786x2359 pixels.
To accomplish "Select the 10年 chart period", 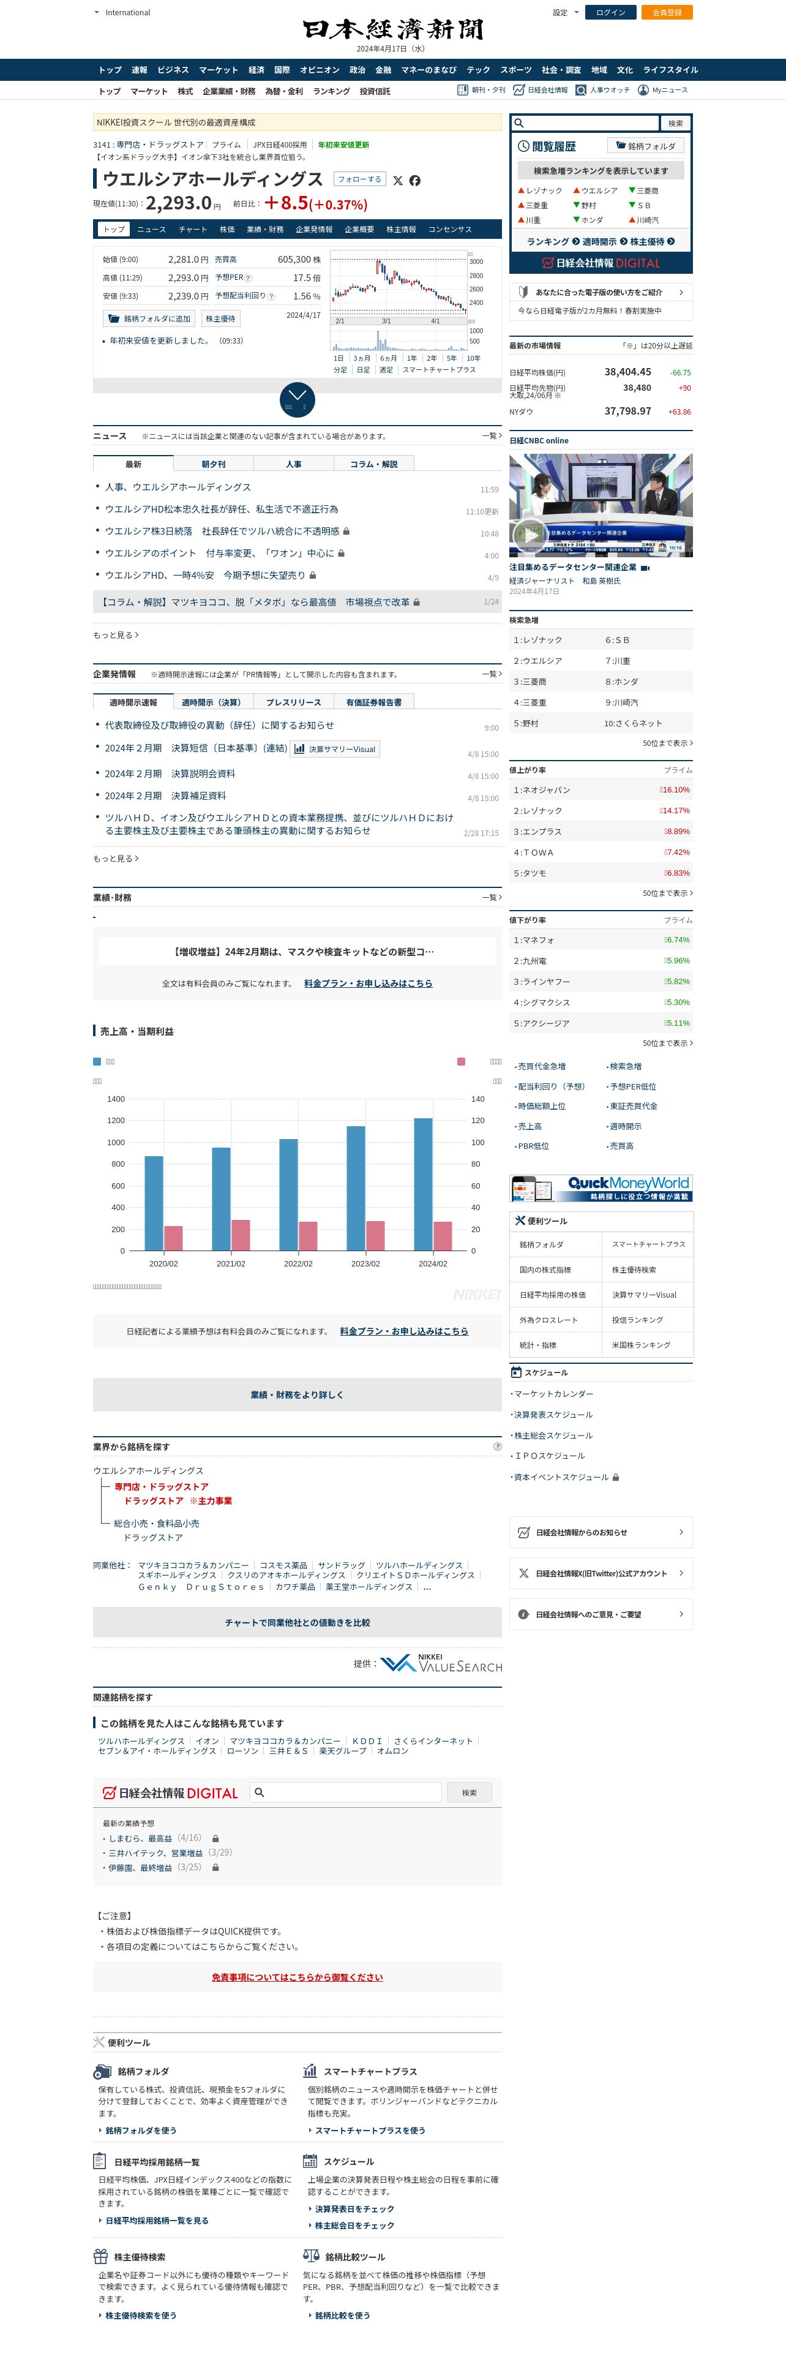I will [473, 358].
